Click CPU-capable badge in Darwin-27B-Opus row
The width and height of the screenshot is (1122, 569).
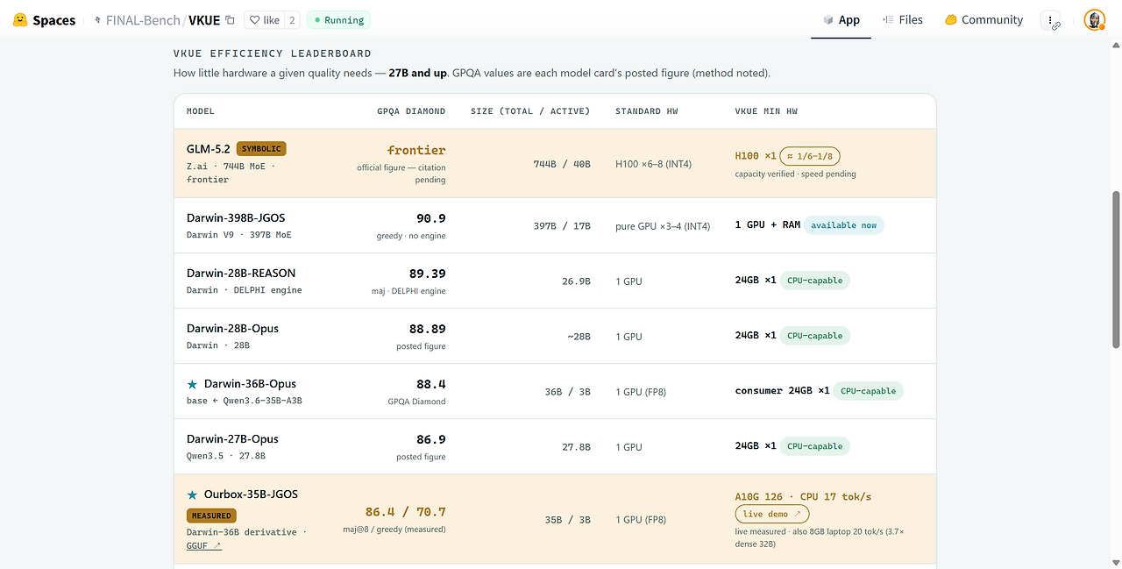point(814,446)
